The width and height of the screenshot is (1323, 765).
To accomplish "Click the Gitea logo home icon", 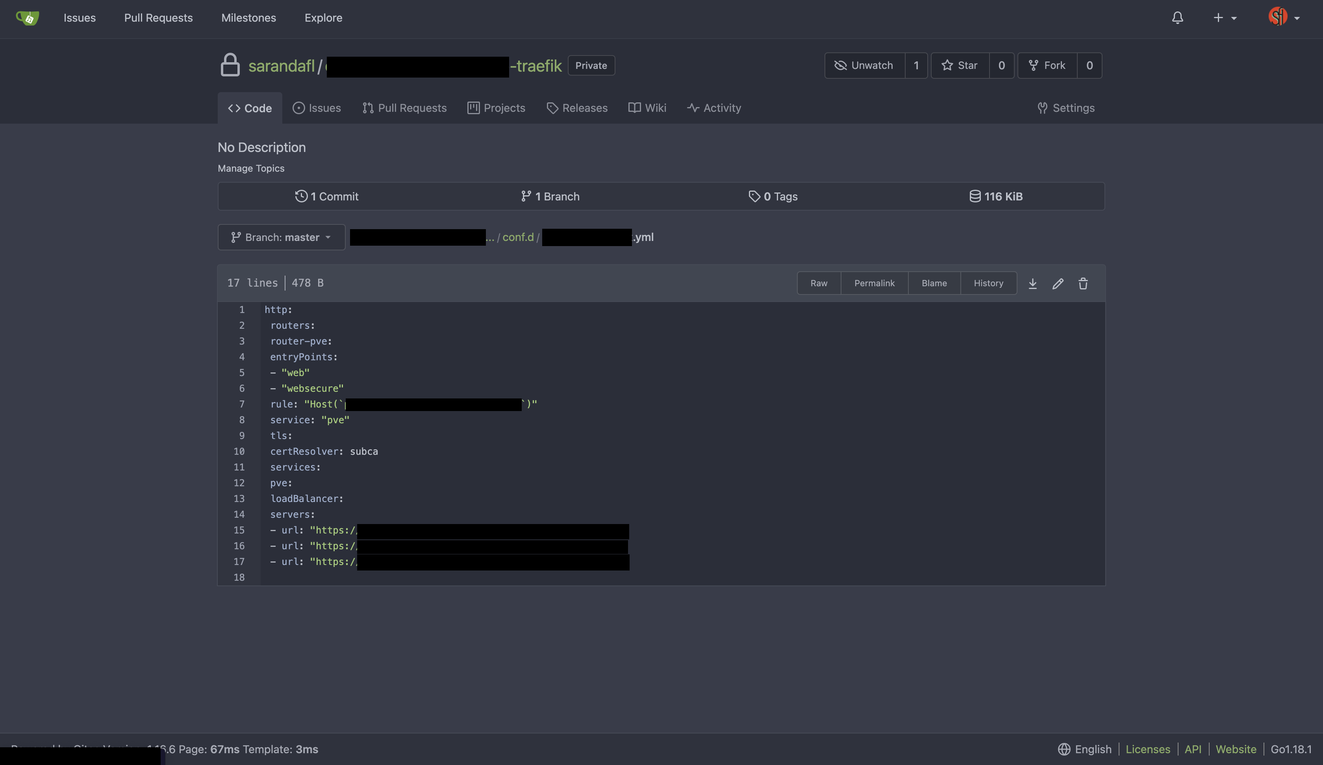I will coord(27,18).
